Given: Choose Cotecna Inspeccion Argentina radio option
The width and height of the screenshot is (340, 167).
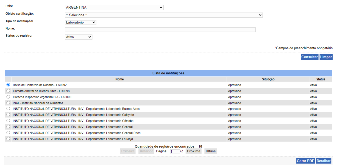Looking at the screenshot, I should [x=8, y=97].
